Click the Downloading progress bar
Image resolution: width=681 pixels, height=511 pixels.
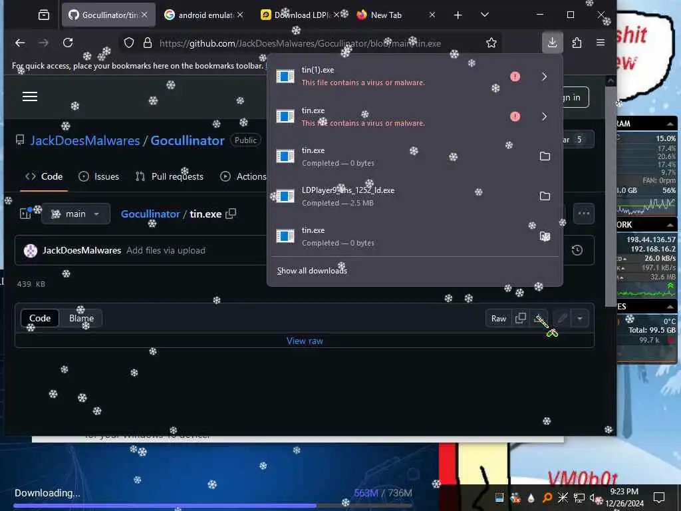(x=212, y=506)
